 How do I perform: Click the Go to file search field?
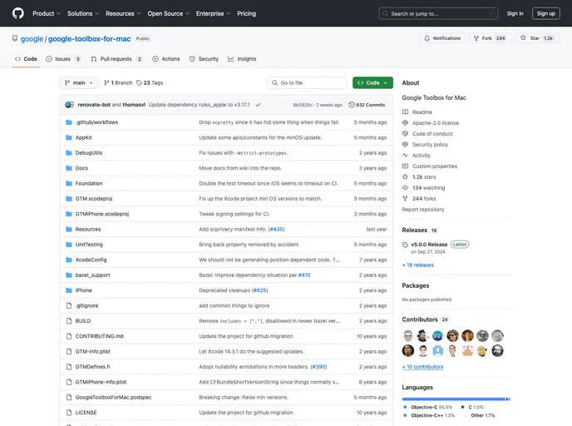click(307, 83)
